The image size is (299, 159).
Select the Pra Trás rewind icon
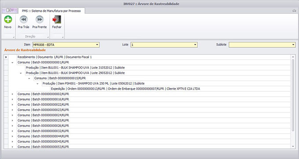click(x=24, y=19)
